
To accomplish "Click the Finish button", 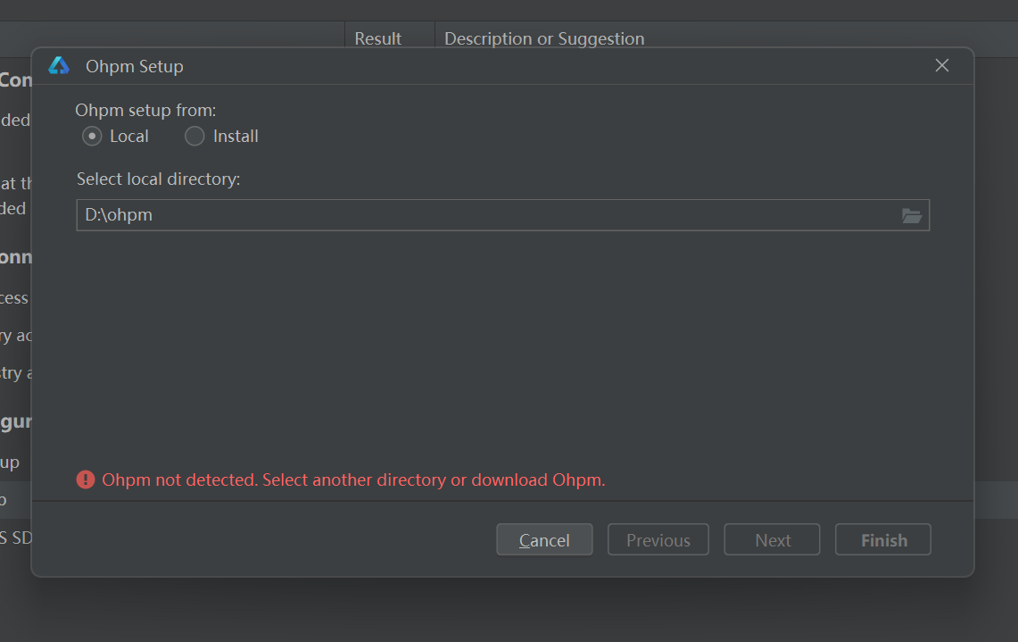I will 882,540.
